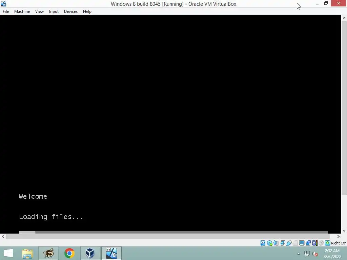Click the CPU virtualization status indicator
This screenshot has width=347, height=260.
coord(315,243)
